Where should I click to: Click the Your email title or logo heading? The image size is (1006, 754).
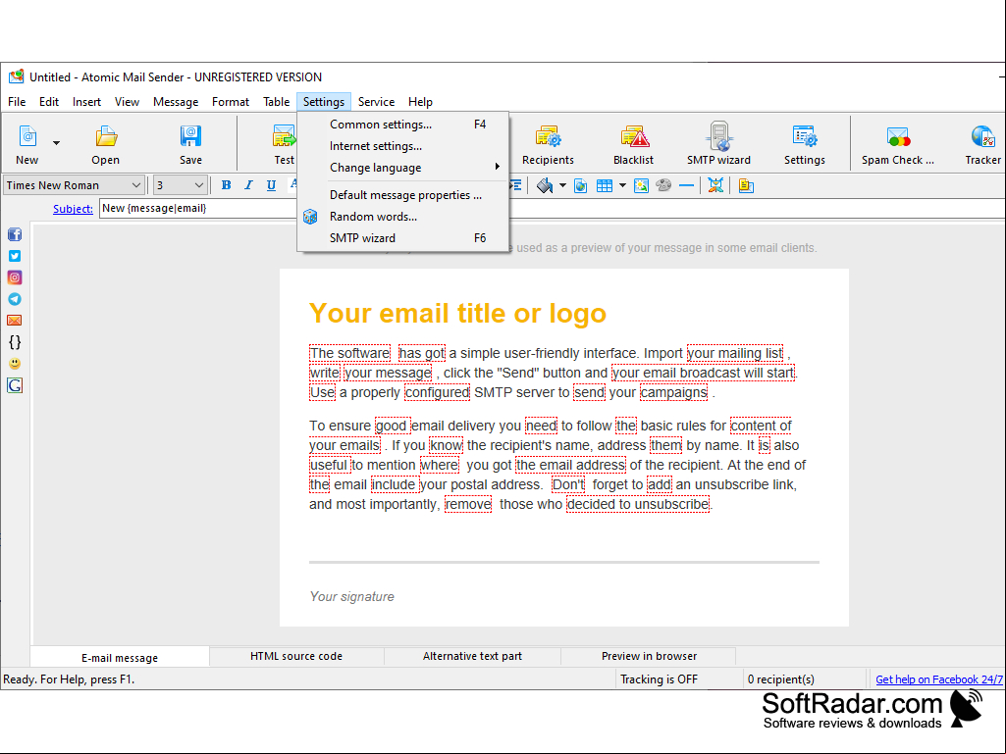(x=457, y=314)
